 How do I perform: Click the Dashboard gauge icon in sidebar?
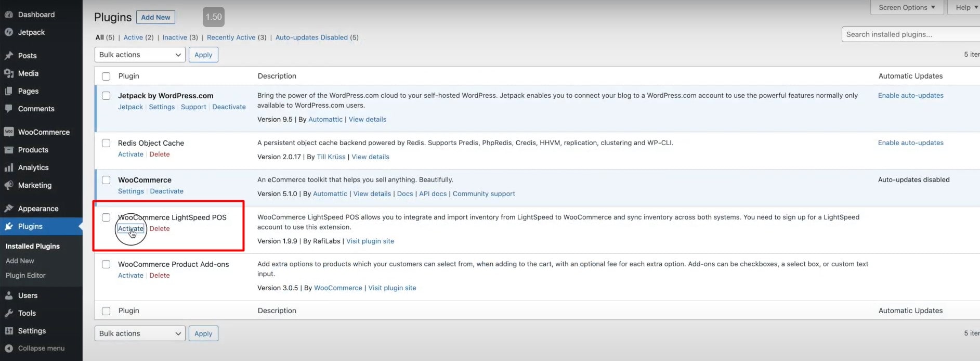(9, 15)
